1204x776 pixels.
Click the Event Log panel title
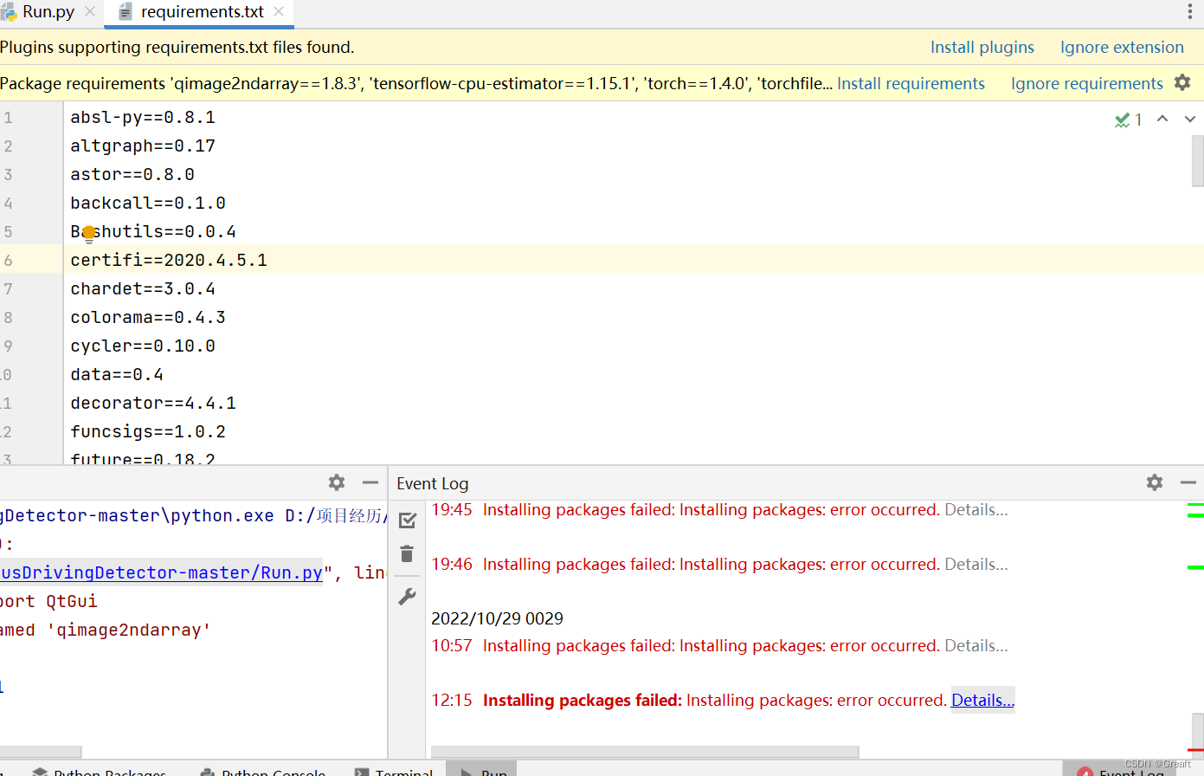(433, 483)
